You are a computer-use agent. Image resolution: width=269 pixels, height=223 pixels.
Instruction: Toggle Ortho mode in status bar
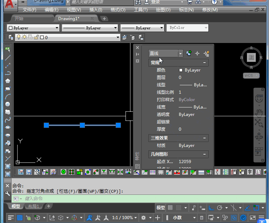click(211, 208)
